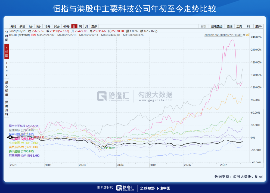Click the 0% y-axis label
The height and width of the screenshot is (193, 270).
click(x=253, y=137)
